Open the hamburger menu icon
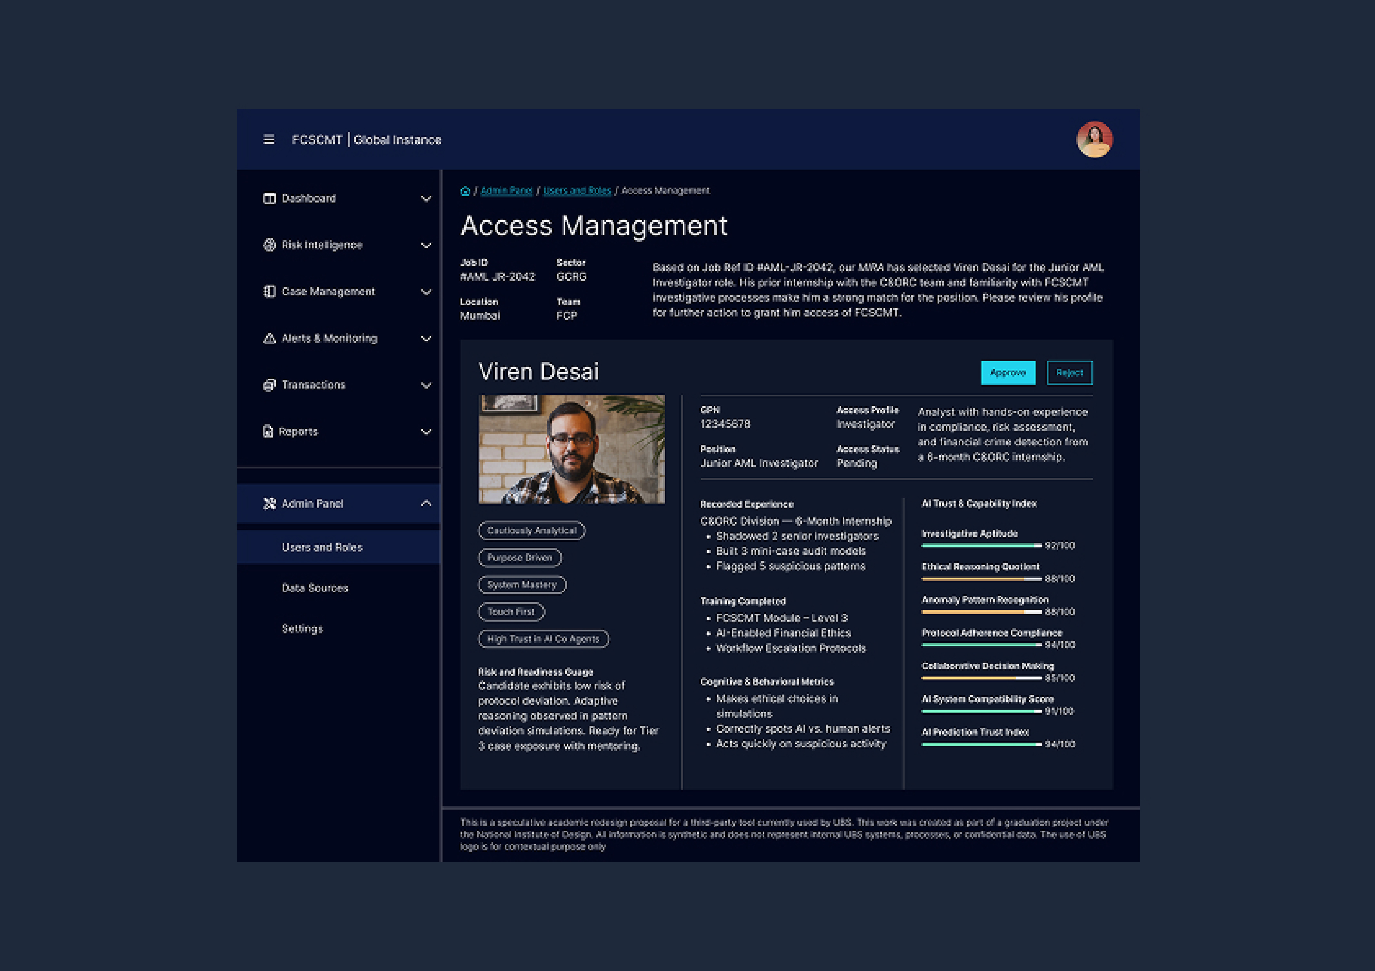This screenshot has width=1375, height=971. pos(269,139)
